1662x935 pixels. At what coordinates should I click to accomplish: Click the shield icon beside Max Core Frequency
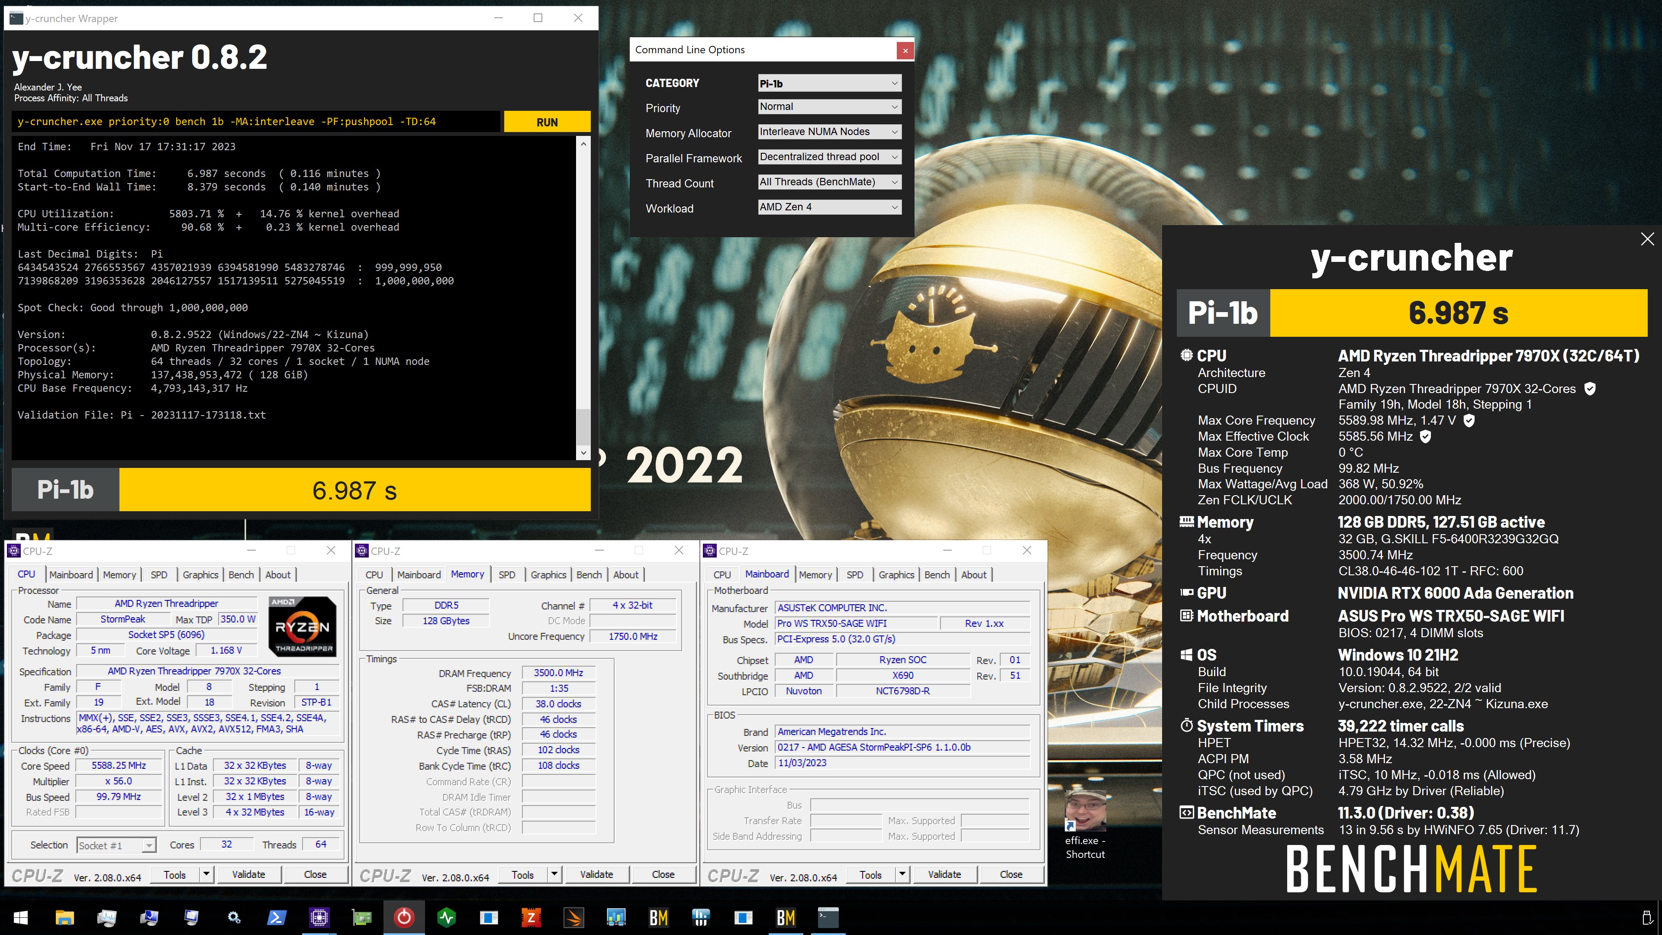coord(1469,420)
